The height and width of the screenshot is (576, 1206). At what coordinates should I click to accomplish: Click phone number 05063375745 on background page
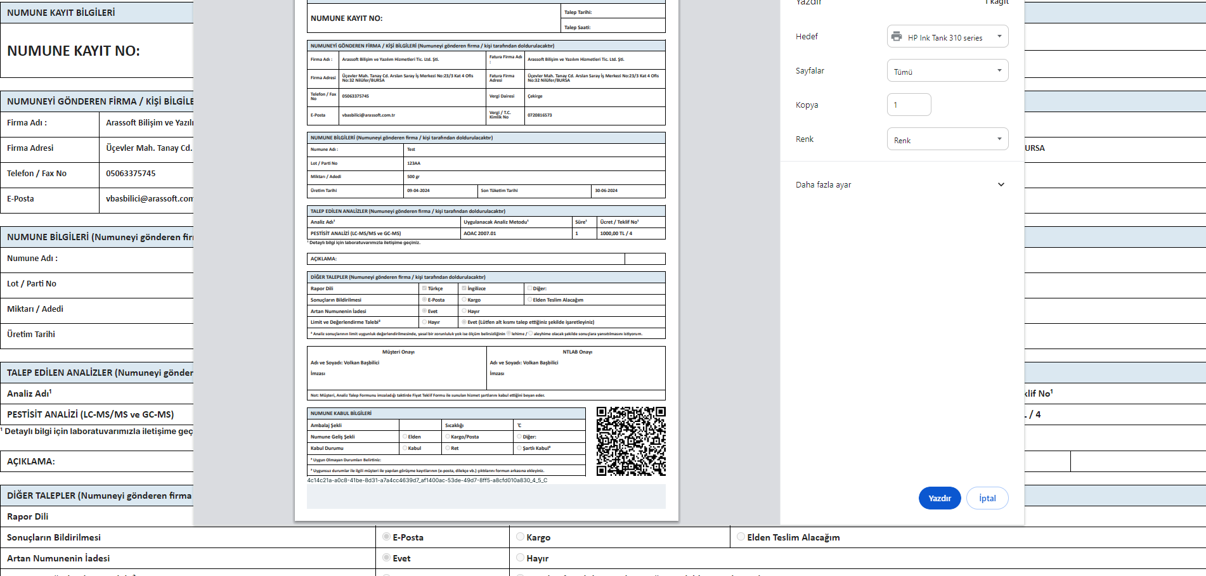pyautogui.click(x=131, y=174)
